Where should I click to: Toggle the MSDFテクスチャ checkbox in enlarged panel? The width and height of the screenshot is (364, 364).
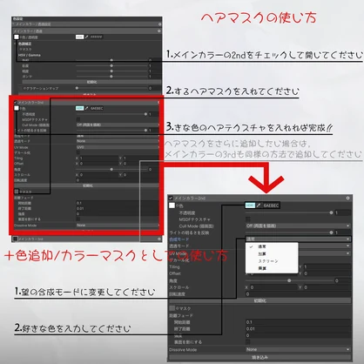(x=248, y=219)
